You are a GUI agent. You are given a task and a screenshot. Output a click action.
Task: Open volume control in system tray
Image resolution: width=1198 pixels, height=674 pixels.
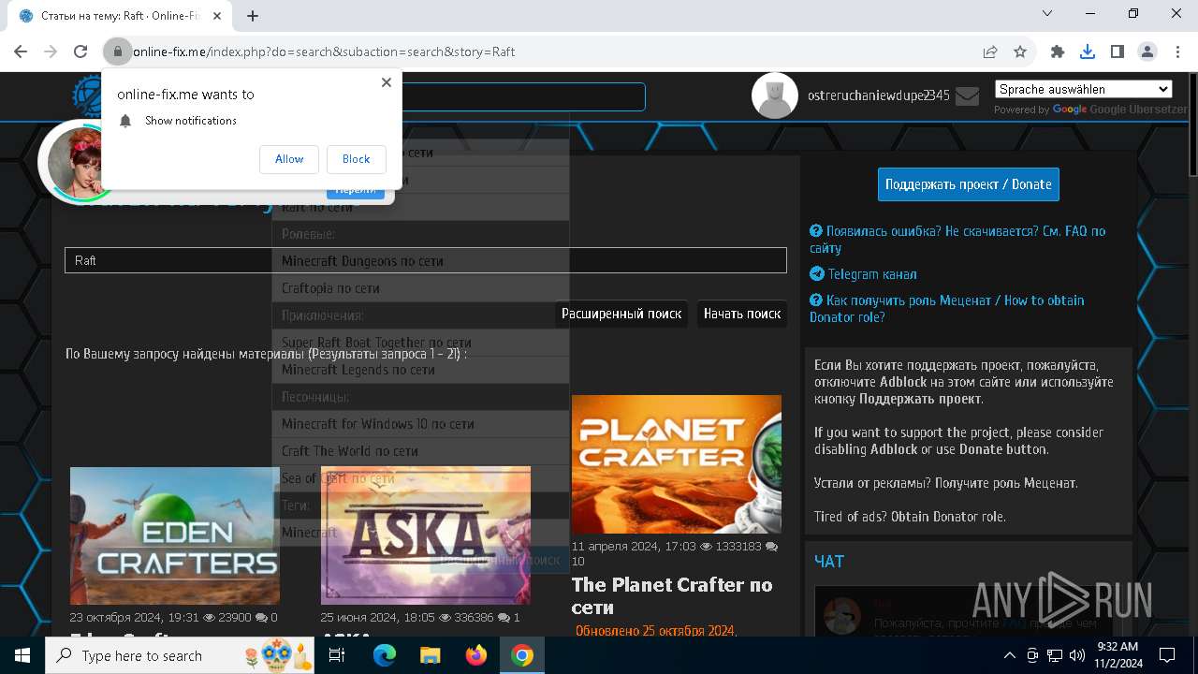coord(1077,655)
